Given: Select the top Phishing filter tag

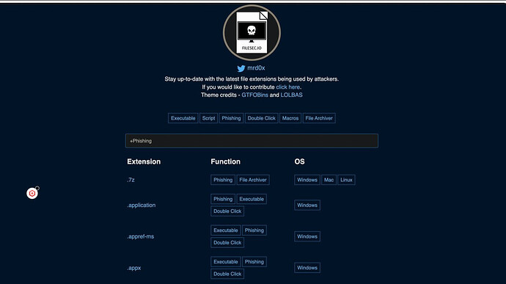Looking at the screenshot, I should 231,118.
